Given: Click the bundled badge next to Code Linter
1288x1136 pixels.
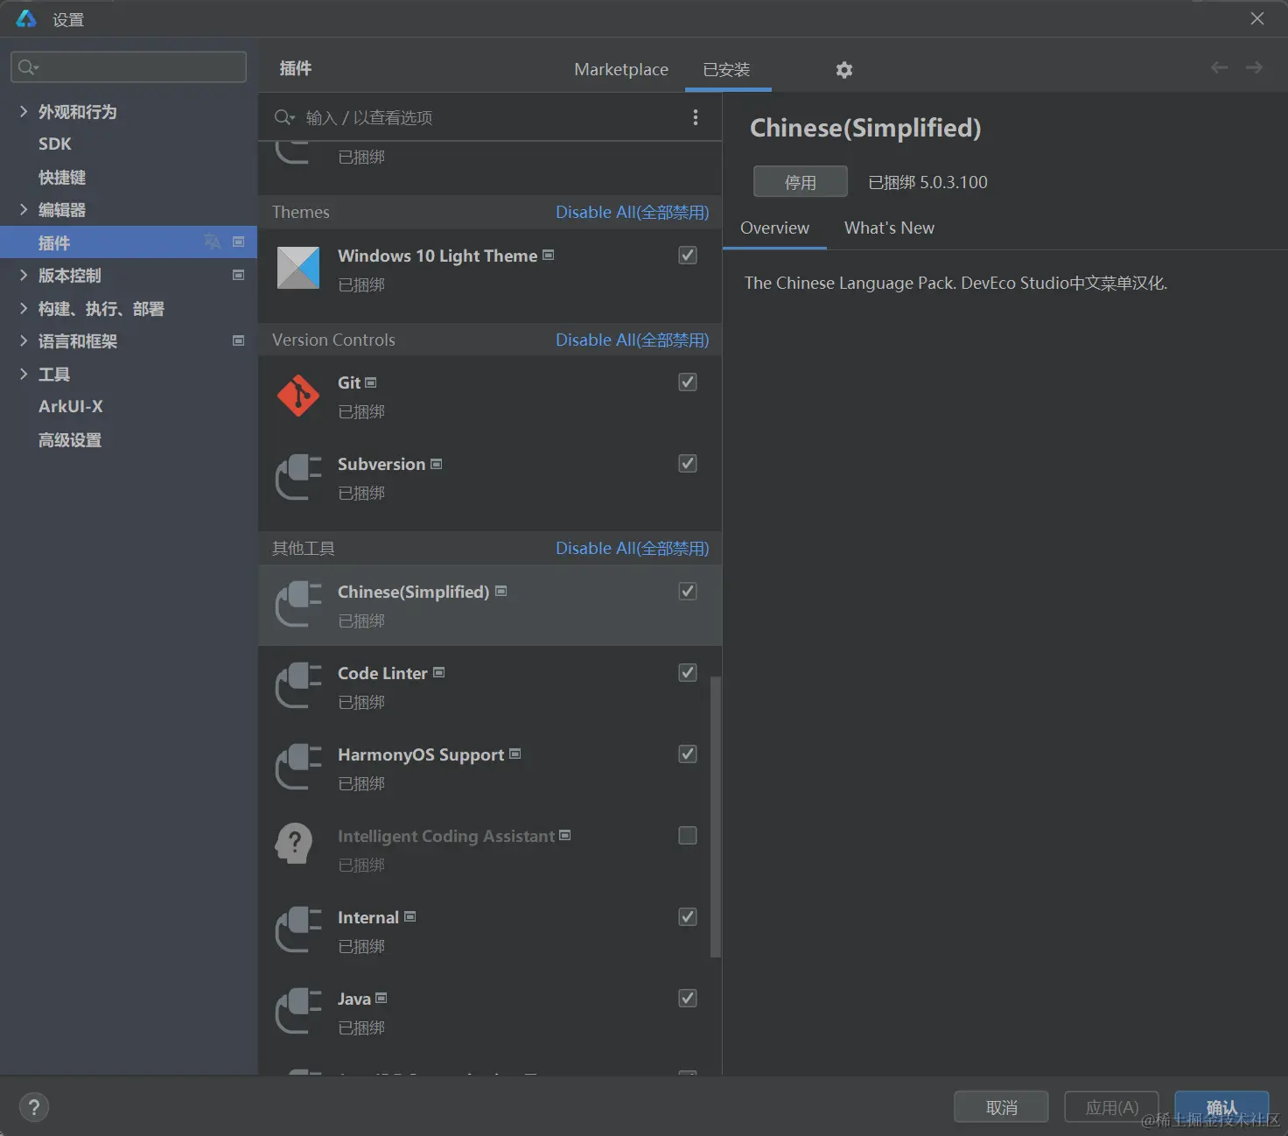Looking at the screenshot, I should [x=439, y=672].
